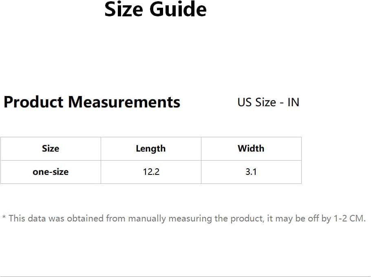Click the word Product in the subtitle

coord(33,102)
